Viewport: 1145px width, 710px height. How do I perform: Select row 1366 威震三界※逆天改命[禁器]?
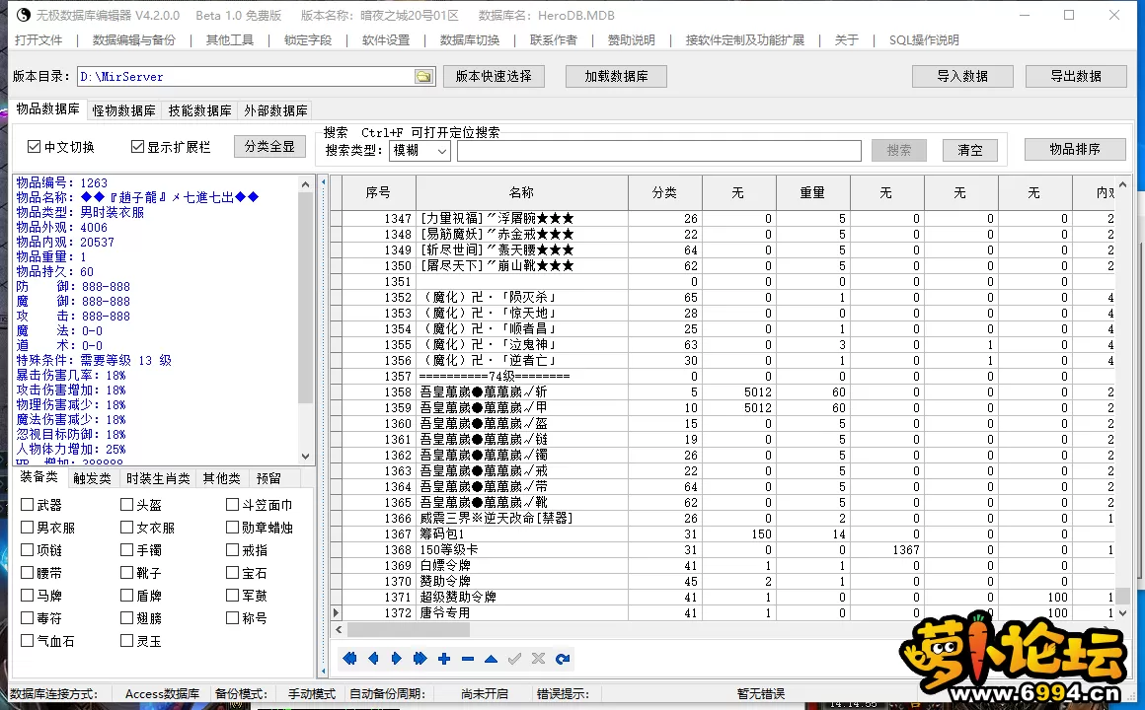(727, 518)
